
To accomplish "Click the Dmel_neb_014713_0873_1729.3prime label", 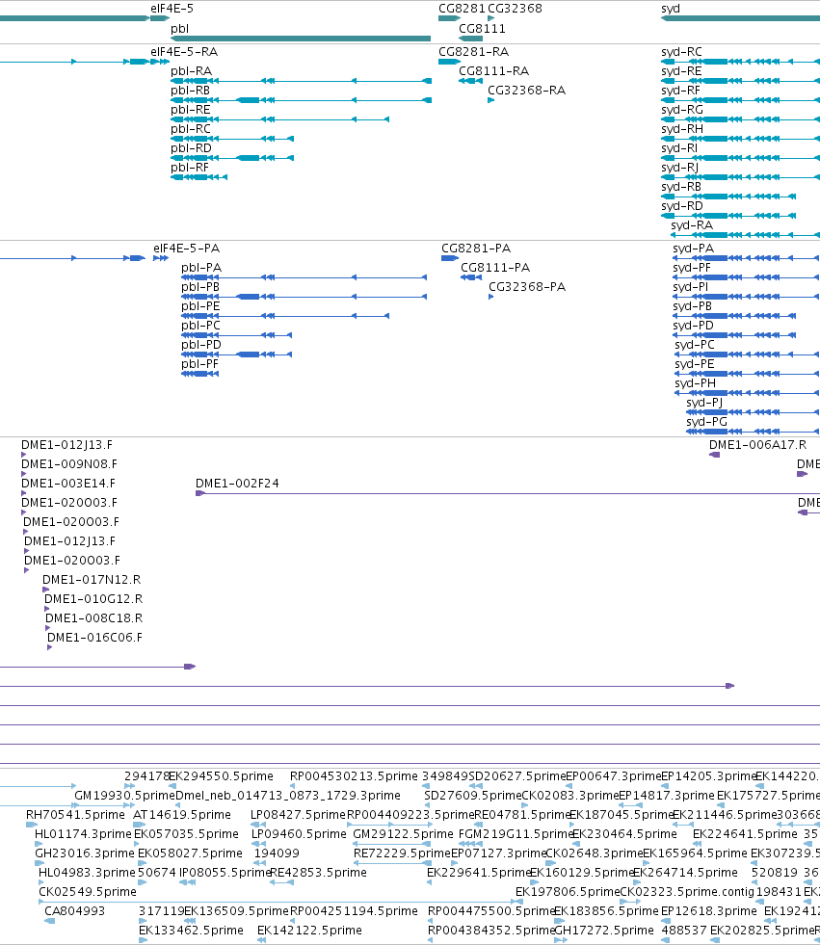I will [287, 796].
